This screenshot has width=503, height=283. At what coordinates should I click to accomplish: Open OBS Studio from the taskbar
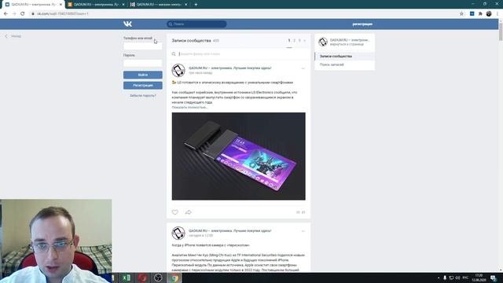158,277
